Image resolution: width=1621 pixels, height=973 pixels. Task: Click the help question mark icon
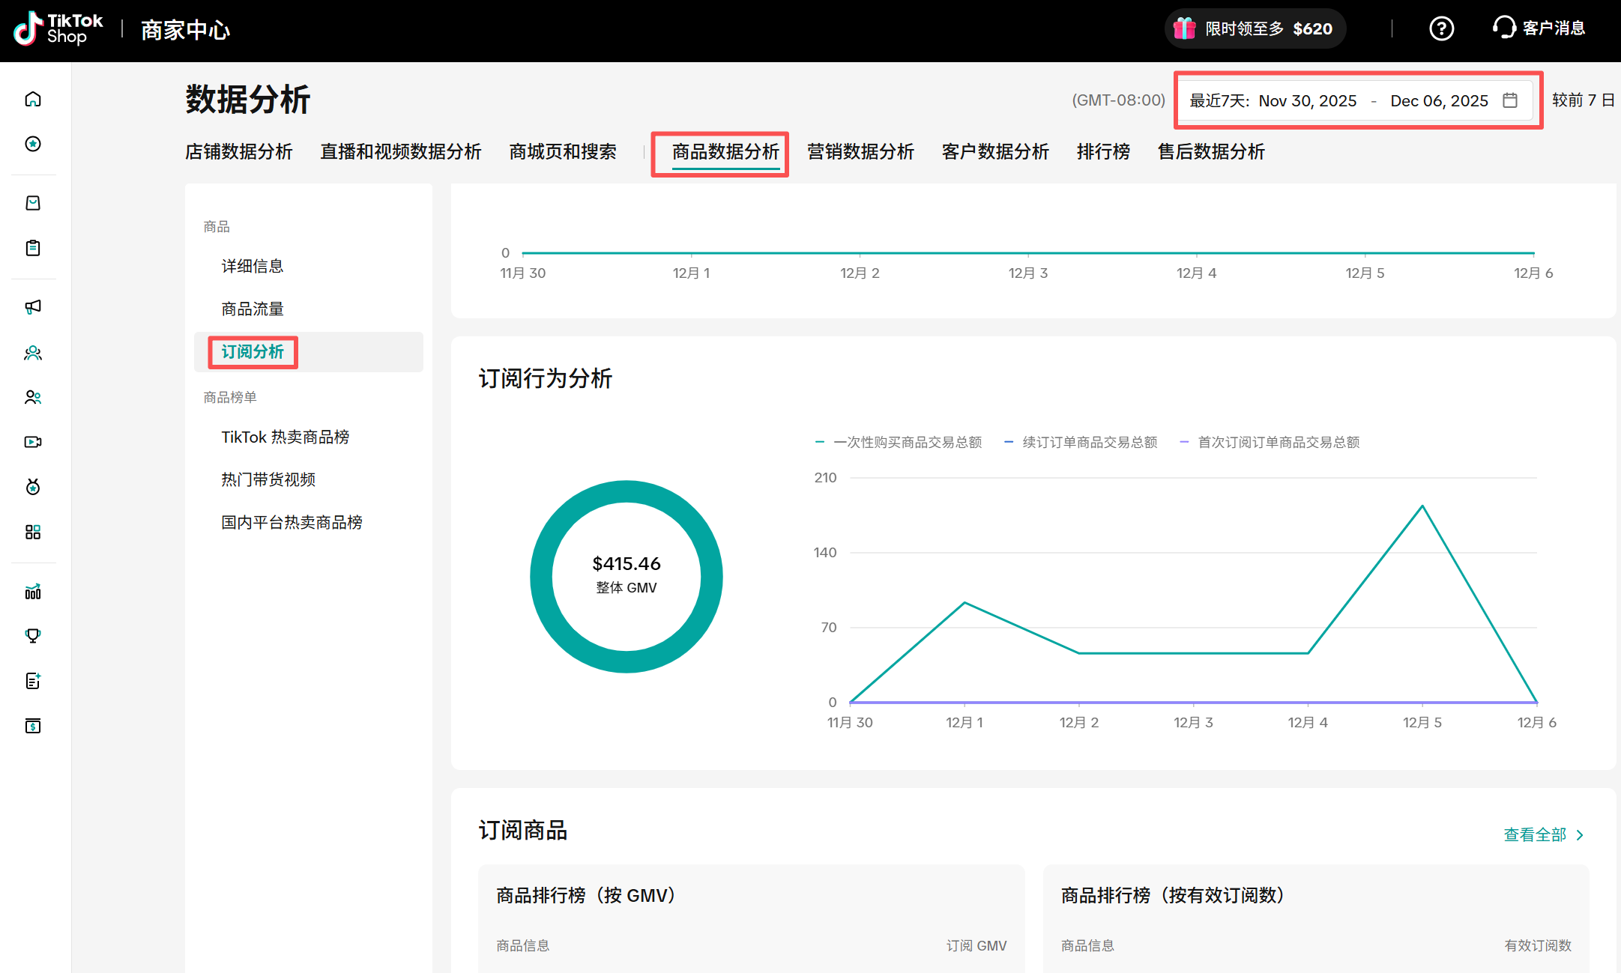(1441, 28)
